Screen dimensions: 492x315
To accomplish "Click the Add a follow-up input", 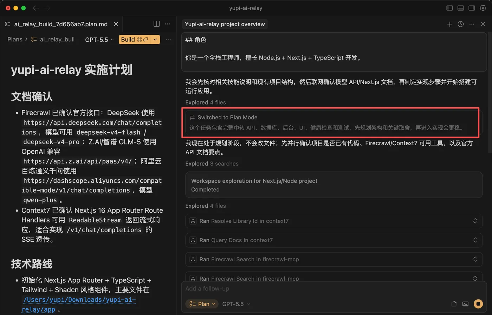I will click(x=316, y=289).
